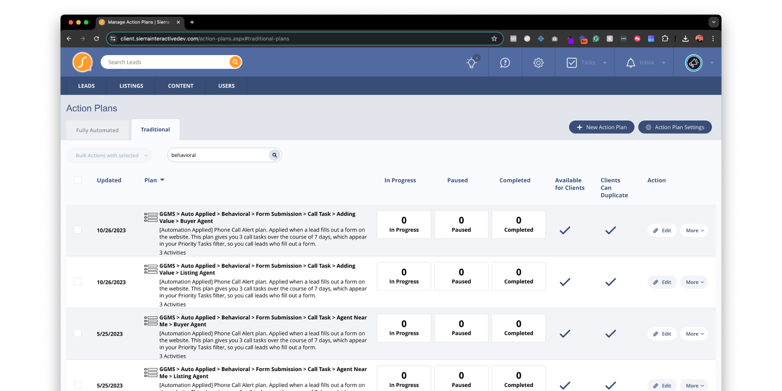Screen dimensions: 782x391
Task: Toggle the select-all checkbox in table header
Action: pos(78,180)
